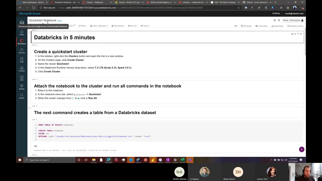Delete cell 1 with the X icon

pyautogui.click(x=301, y=34)
